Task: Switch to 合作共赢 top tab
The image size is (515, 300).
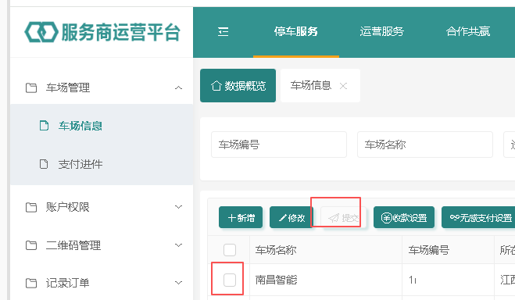Action: (x=468, y=31)
